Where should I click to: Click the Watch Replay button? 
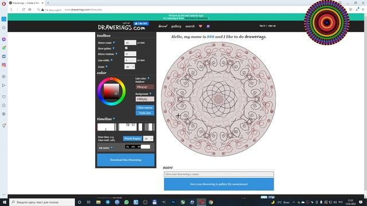tap(132, 138)
